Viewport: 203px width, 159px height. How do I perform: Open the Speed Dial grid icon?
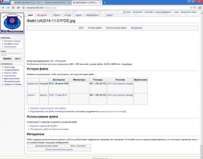[x=18, y=8]
